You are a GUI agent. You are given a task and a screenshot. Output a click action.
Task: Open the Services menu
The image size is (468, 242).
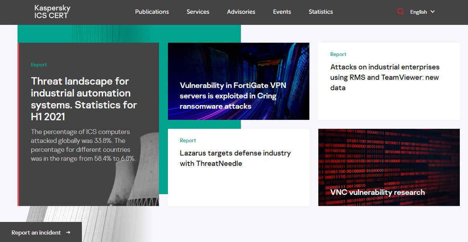[198, 12]
